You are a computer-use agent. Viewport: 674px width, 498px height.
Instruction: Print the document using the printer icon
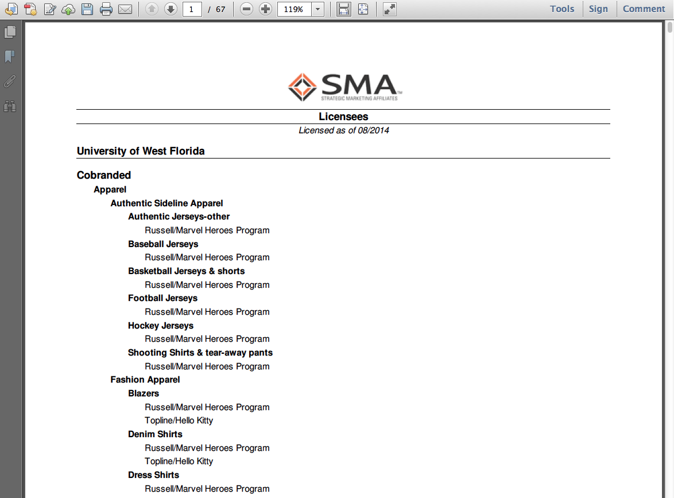[x=106, y=9]
